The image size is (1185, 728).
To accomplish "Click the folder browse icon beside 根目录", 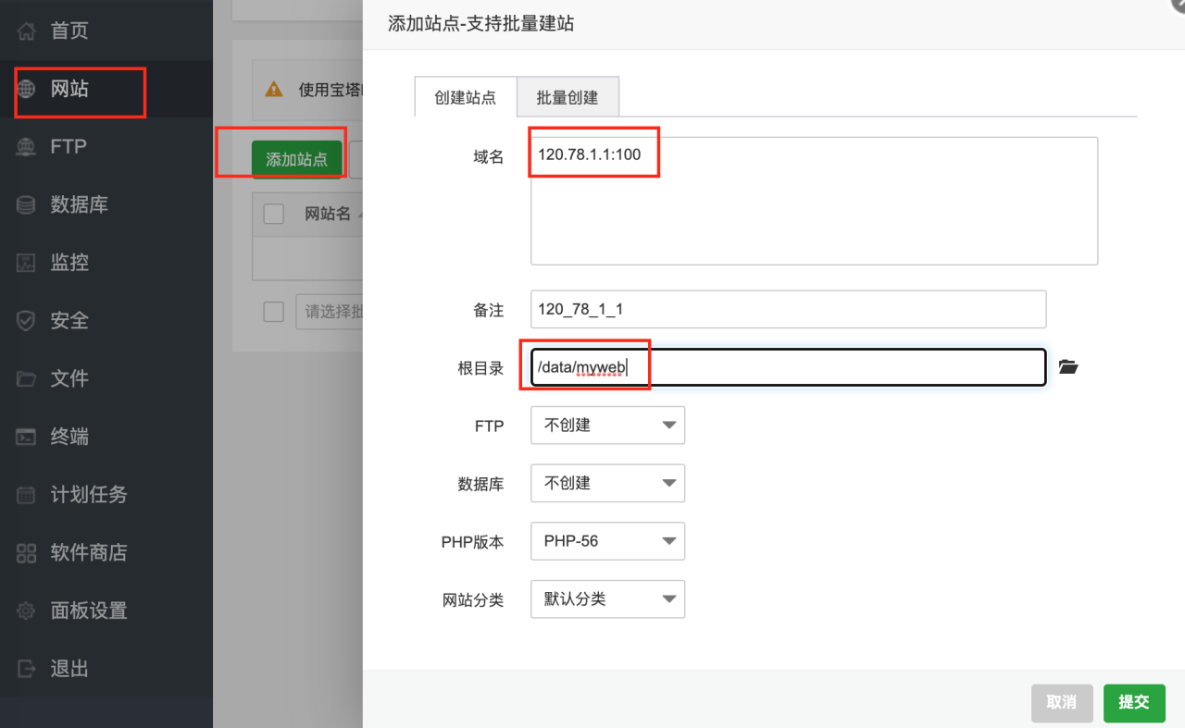I will pyautogui.click(x=1068, y=366).
